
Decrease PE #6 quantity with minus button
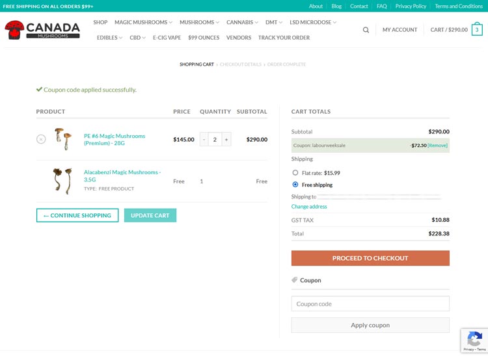[x=204, y=139]
